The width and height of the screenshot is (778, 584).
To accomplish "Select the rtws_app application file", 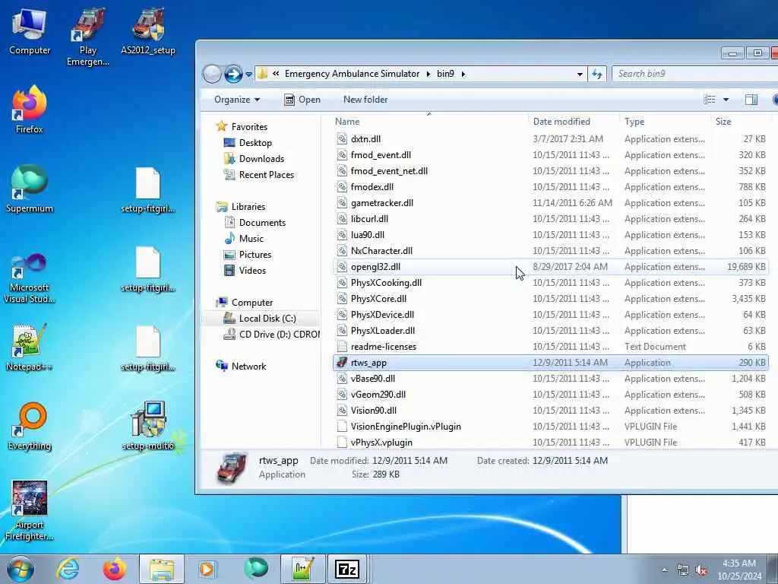I will coord(551,363).
